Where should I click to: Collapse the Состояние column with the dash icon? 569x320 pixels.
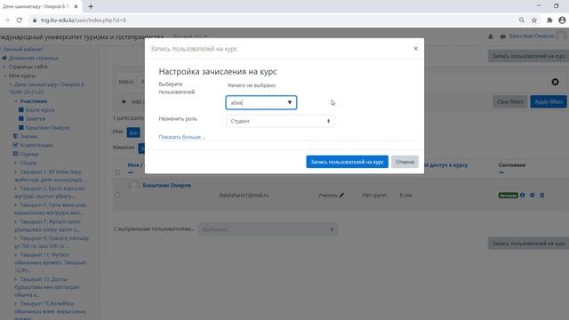coord(501,172)
